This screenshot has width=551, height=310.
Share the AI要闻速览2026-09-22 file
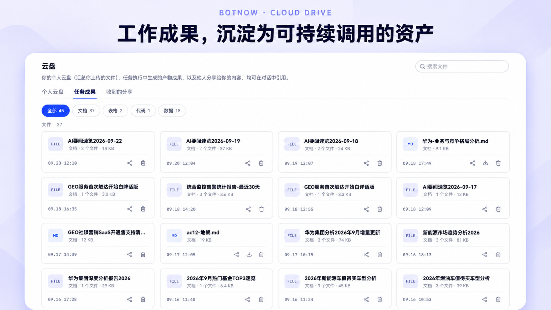pos(130,163)
